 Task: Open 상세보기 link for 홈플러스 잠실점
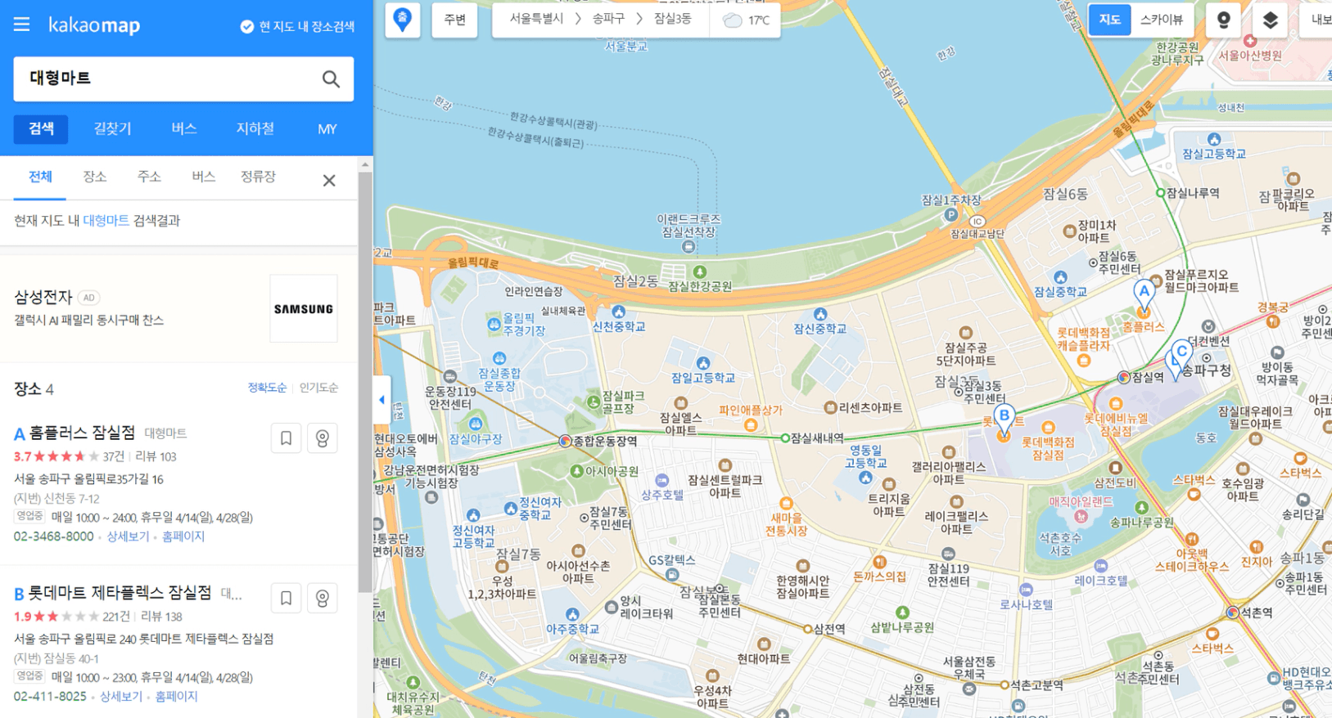pyautogui.click(x=129, y=536)
